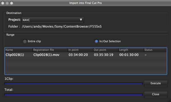Click the In point value 03:34:00:20

(78, 55)
